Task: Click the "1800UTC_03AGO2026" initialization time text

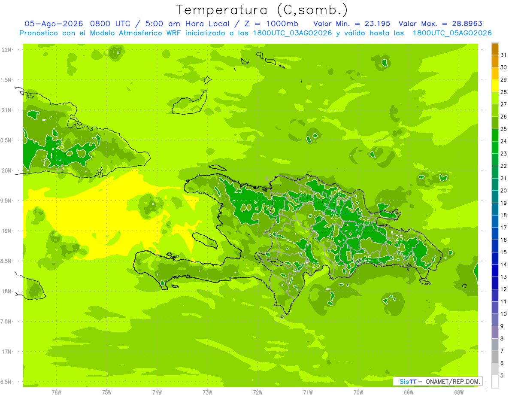Action: pos(293,33)
